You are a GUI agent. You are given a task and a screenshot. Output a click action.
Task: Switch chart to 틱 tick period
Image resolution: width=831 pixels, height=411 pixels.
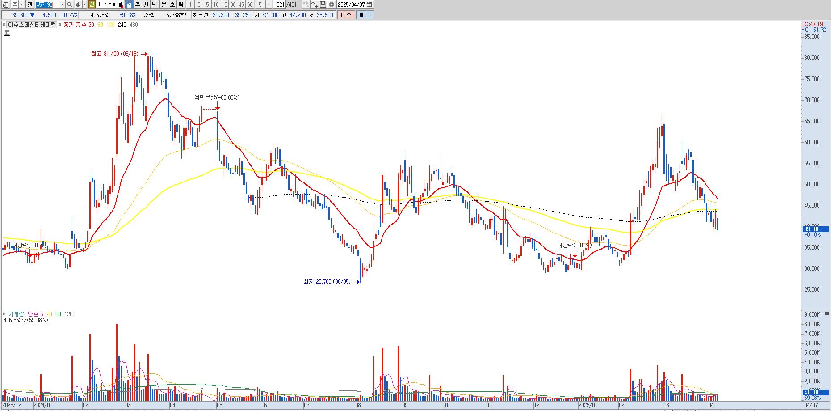coord(181,4)
